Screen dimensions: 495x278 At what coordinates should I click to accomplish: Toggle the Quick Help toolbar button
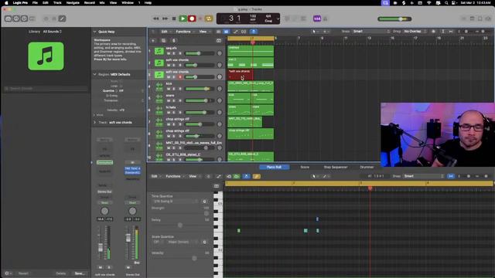click(x=24, y=19)
